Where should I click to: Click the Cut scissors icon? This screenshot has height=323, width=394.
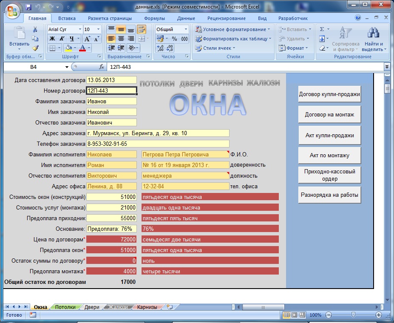[35, 29]
